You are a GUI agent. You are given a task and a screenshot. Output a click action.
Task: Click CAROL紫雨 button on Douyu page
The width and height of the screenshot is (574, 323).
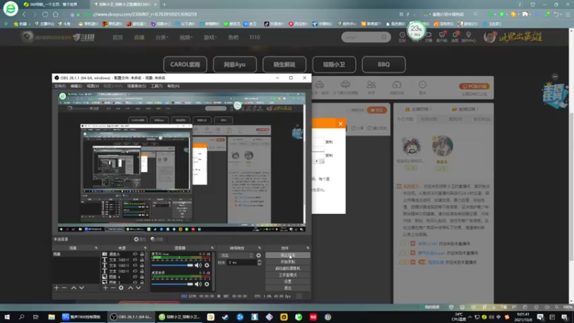[x=185, y=65]
